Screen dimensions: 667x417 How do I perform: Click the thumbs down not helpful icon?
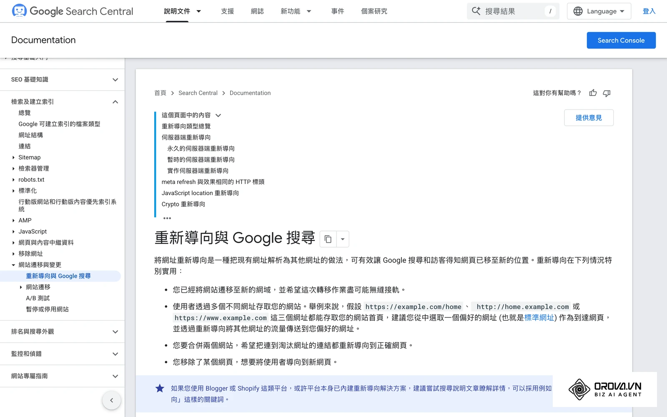[x=607, y=93]
